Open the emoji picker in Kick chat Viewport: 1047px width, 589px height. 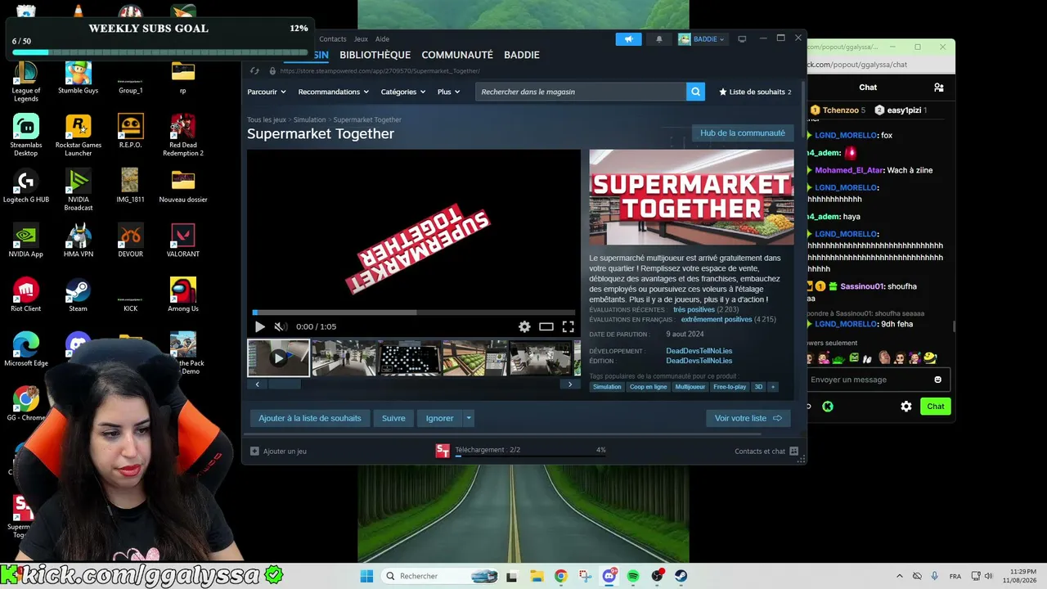pos(937,380)
